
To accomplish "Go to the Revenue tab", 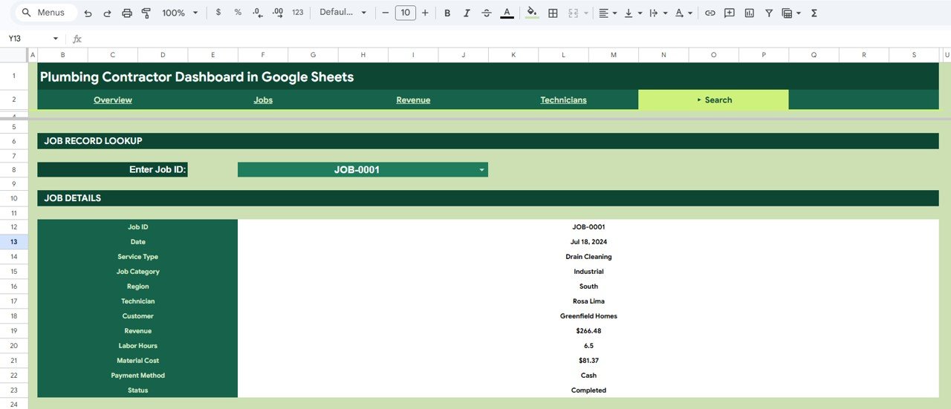I will [413, 100].
